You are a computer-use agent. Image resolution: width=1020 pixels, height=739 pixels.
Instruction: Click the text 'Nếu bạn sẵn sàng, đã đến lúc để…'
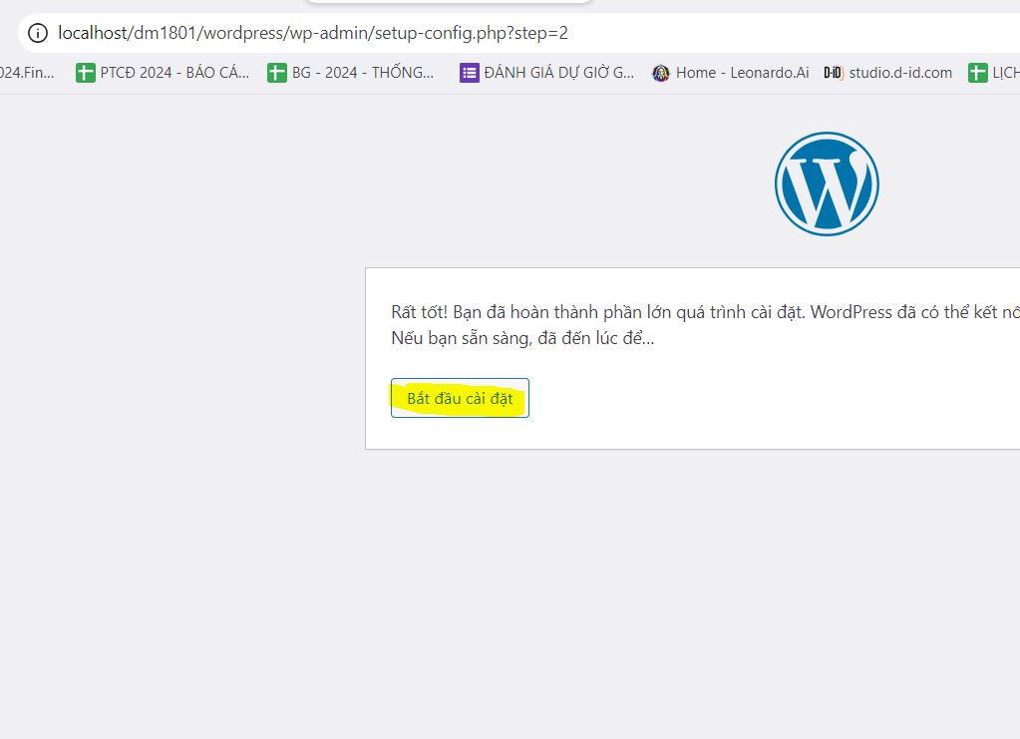523,338
